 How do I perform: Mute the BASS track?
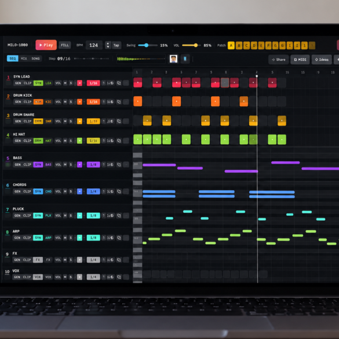(65, 165)
